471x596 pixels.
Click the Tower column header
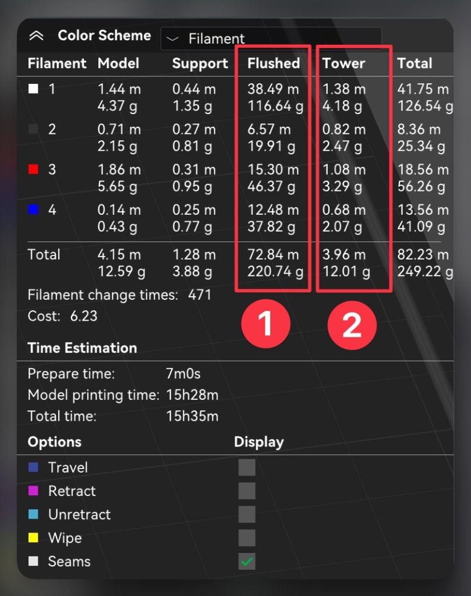[343, 63]
